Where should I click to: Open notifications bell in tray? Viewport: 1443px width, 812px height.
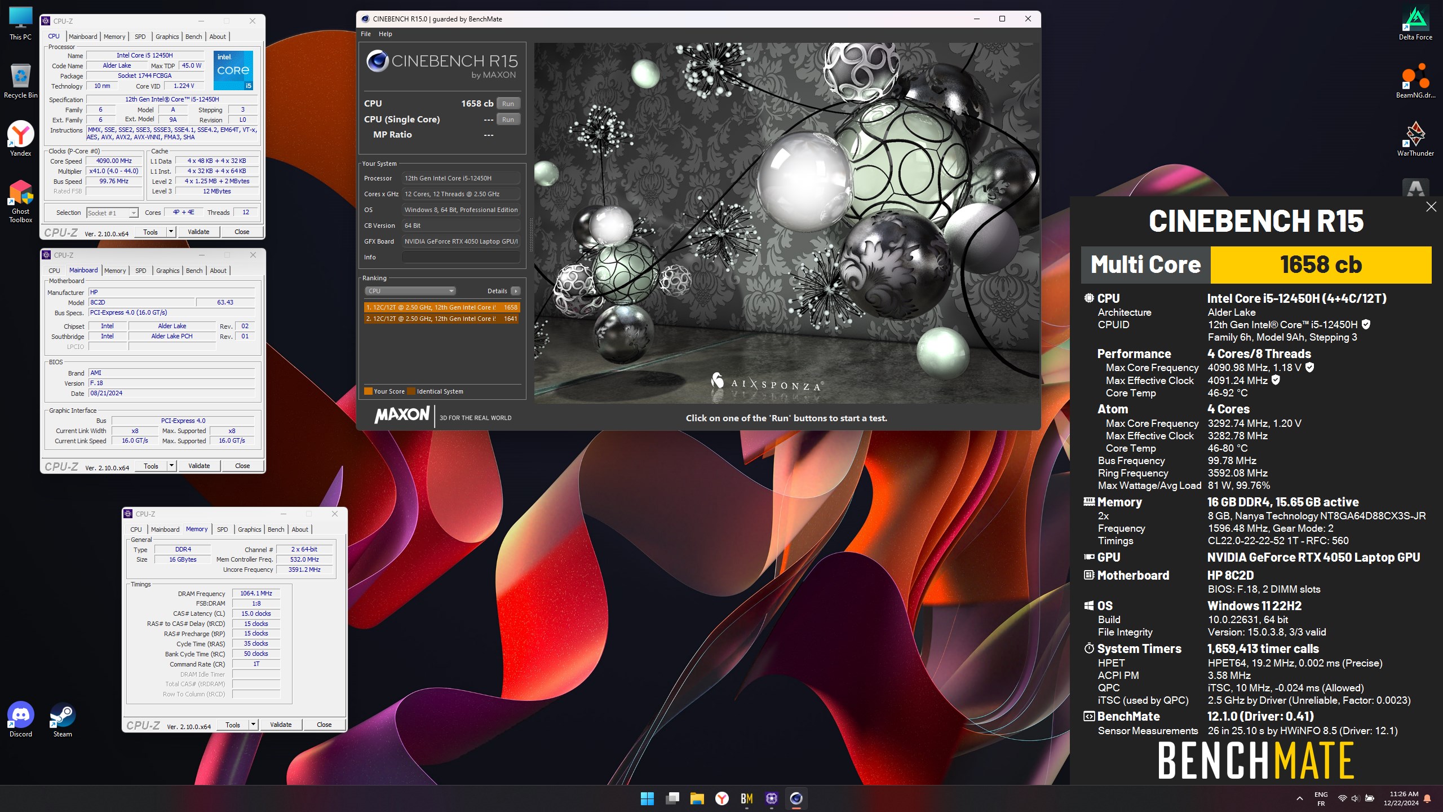click(1427, 798)
